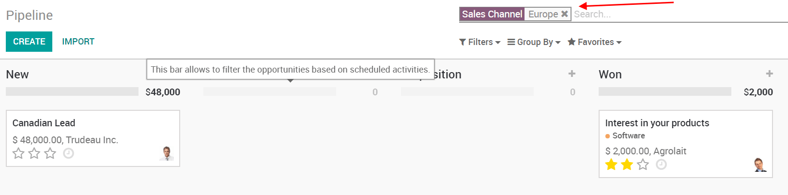
Task: Click the New column progress bar
Action: pos(72,91)
